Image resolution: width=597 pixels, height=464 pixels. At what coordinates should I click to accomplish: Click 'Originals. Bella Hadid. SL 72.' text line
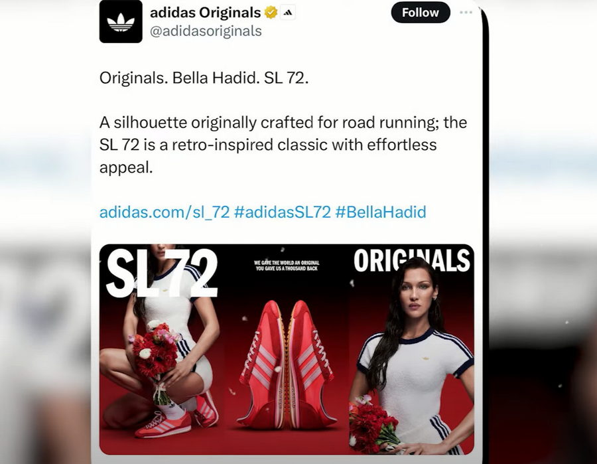204,78
